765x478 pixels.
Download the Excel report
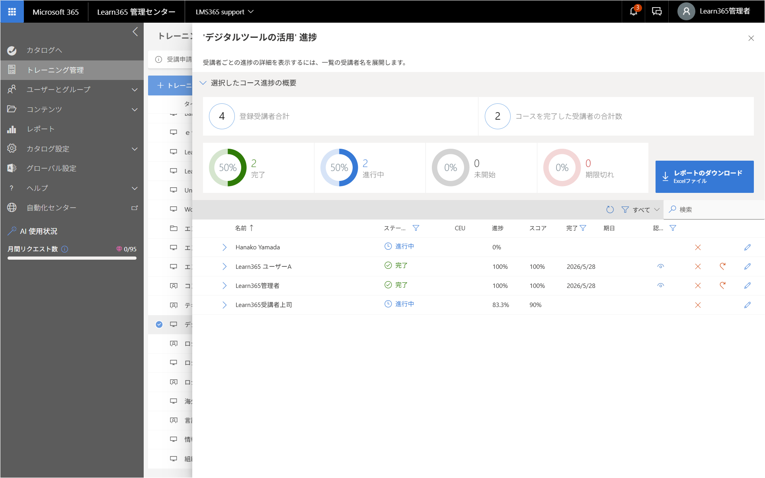[x=704, y=177]
